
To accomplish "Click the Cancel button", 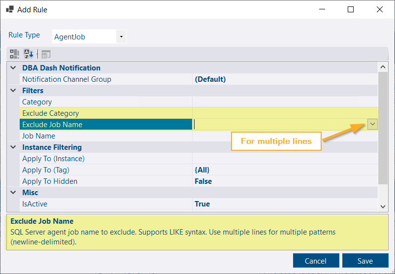I will (x=316, y=261).
